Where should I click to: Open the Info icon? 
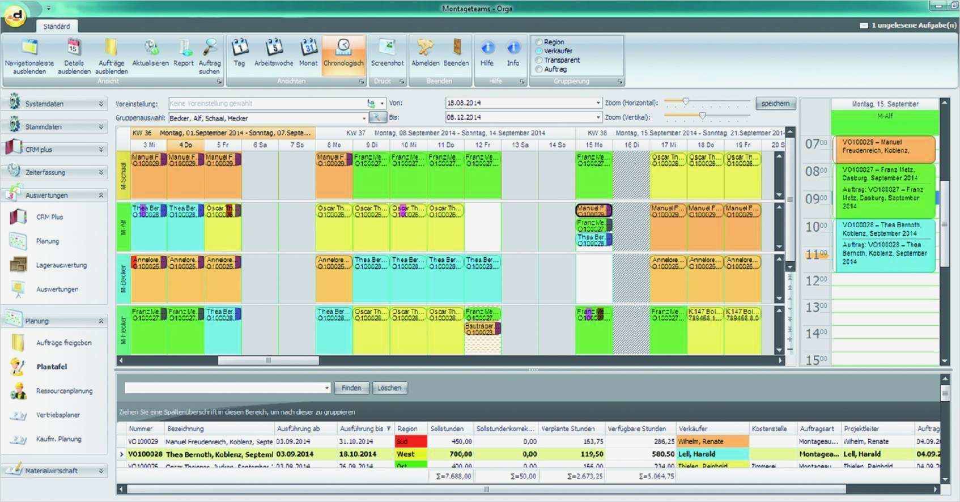pyautogui.click(x=513, y=48)
